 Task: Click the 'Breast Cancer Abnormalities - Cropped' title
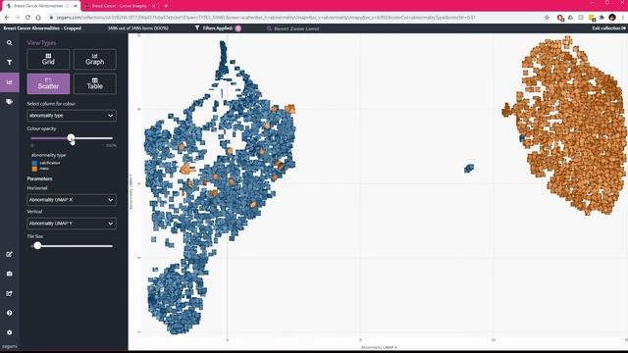(42, 28)
